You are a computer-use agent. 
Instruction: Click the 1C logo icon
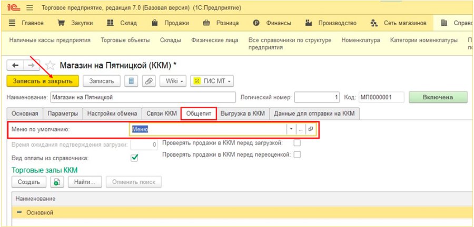[14, 8]
